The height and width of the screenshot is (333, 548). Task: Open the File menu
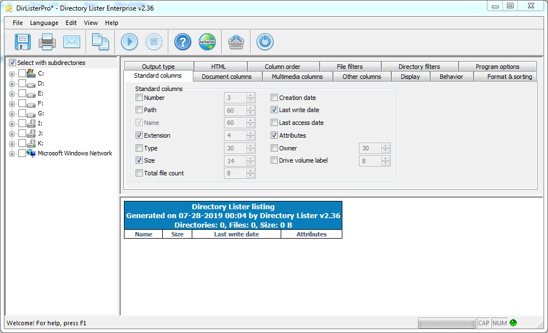point(17,23)
